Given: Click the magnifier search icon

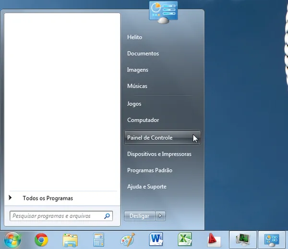Looking at the screenshot, I should tap(107, 216).
